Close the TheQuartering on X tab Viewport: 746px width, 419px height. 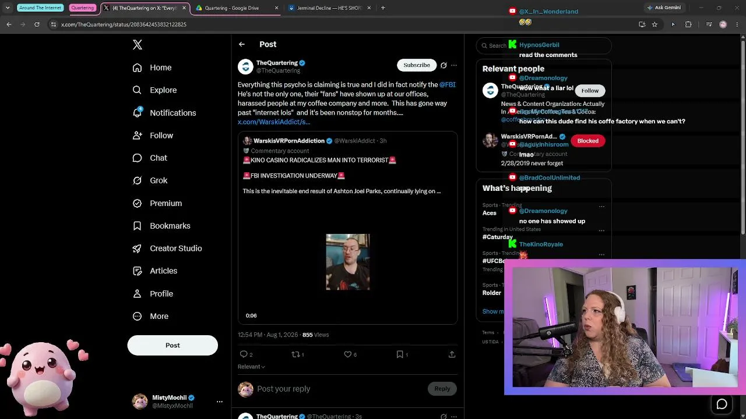[x=184, y=8]
